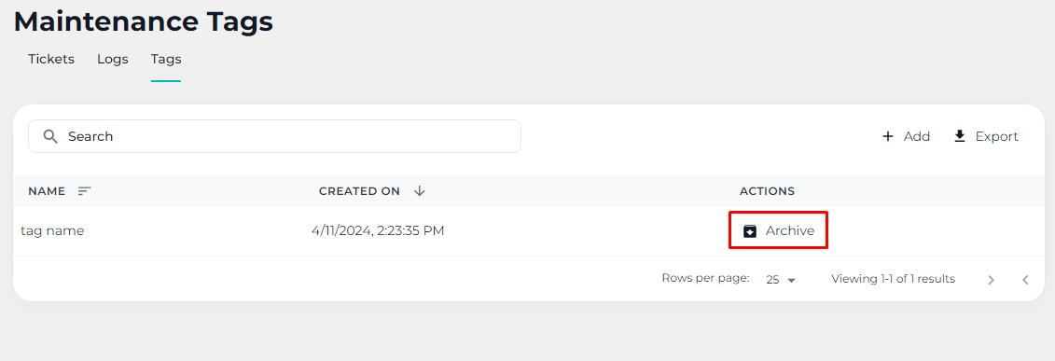
Task: Click the magnifying glass search icon
Action: click(50, 136)
